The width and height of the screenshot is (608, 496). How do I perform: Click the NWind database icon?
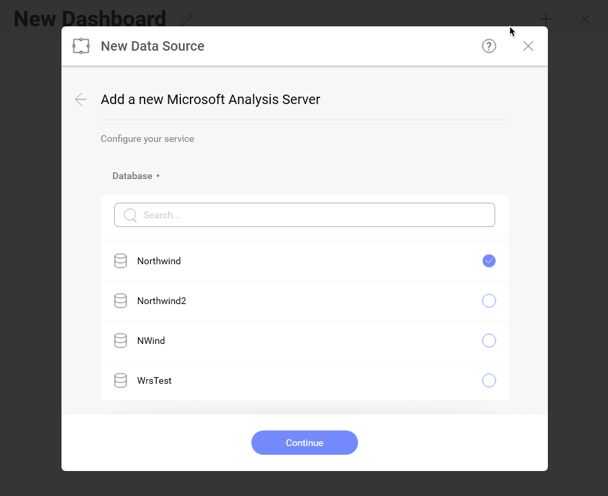121,341
